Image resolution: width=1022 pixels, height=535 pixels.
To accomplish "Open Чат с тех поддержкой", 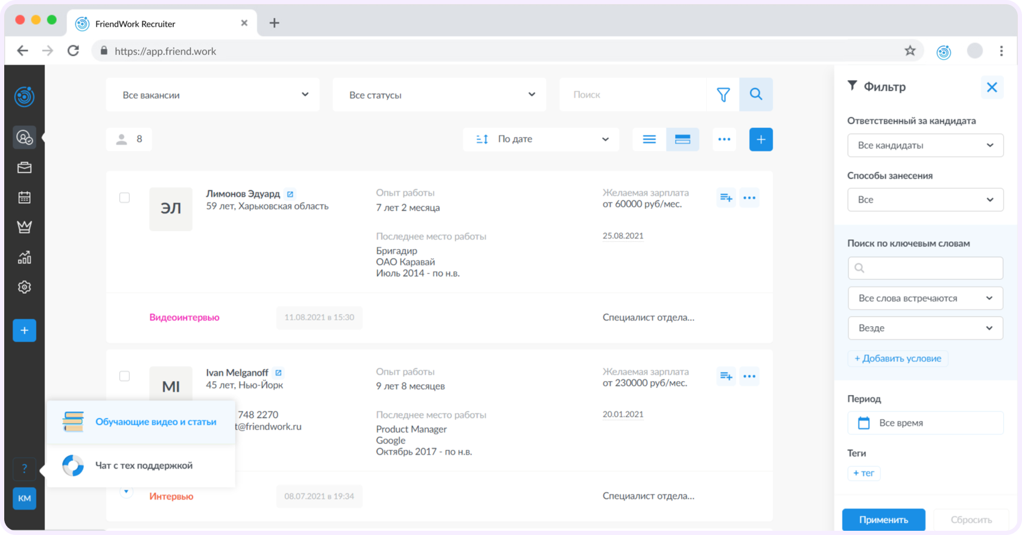I will coord(141,466).
